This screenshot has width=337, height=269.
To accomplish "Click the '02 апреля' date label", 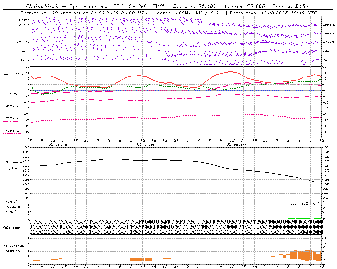I will 237,144.
